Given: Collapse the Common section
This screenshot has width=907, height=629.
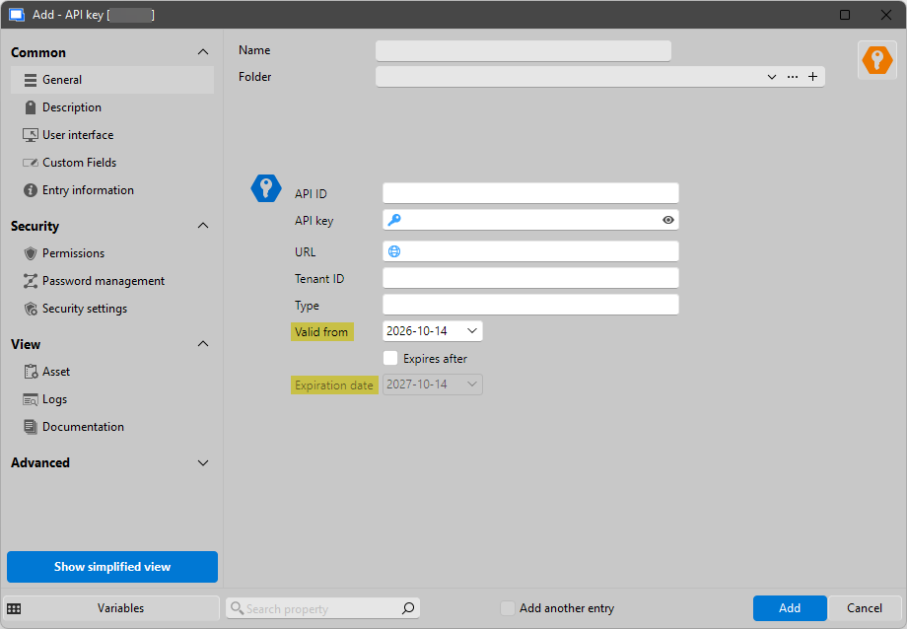Looking at the screenshot, I should (x=203, y=52).
